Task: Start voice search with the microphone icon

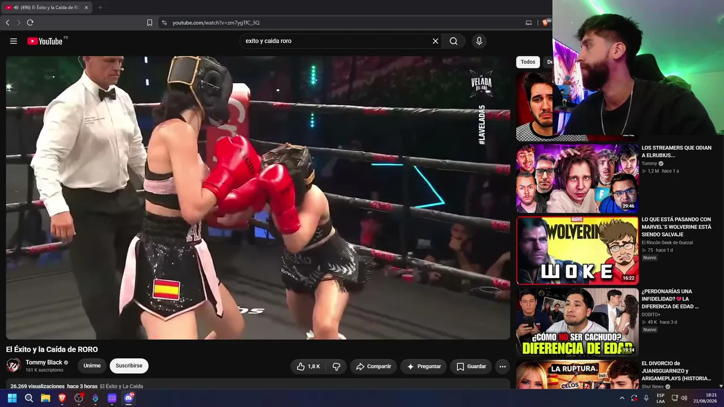Action: [x=479, y=41]
